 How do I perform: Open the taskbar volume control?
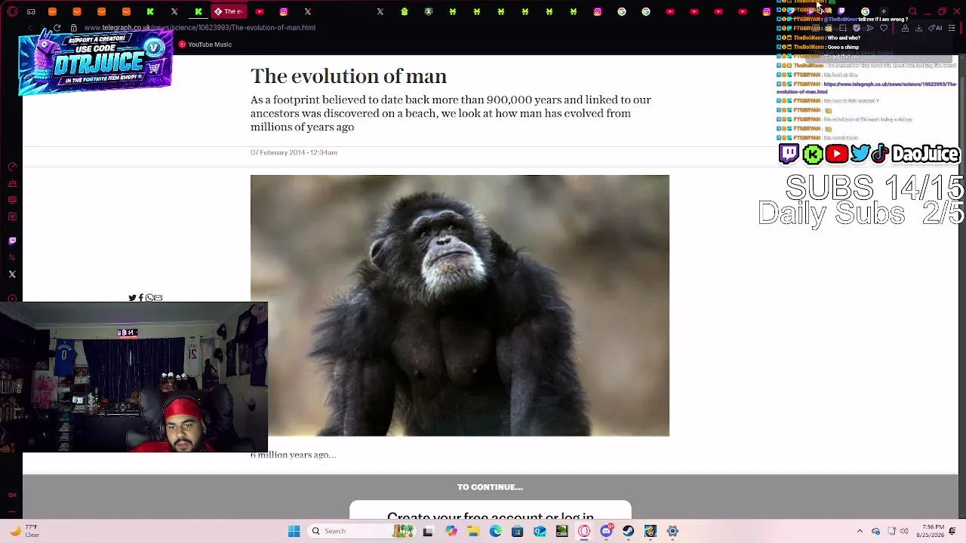coord(903,531)
